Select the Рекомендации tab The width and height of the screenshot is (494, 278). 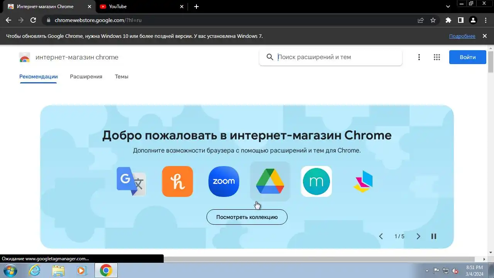[x=38, y=77]
